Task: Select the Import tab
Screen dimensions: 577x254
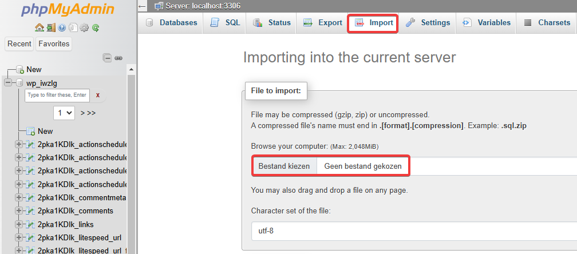Action: [373, 23]
